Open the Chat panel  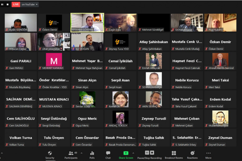108,154
